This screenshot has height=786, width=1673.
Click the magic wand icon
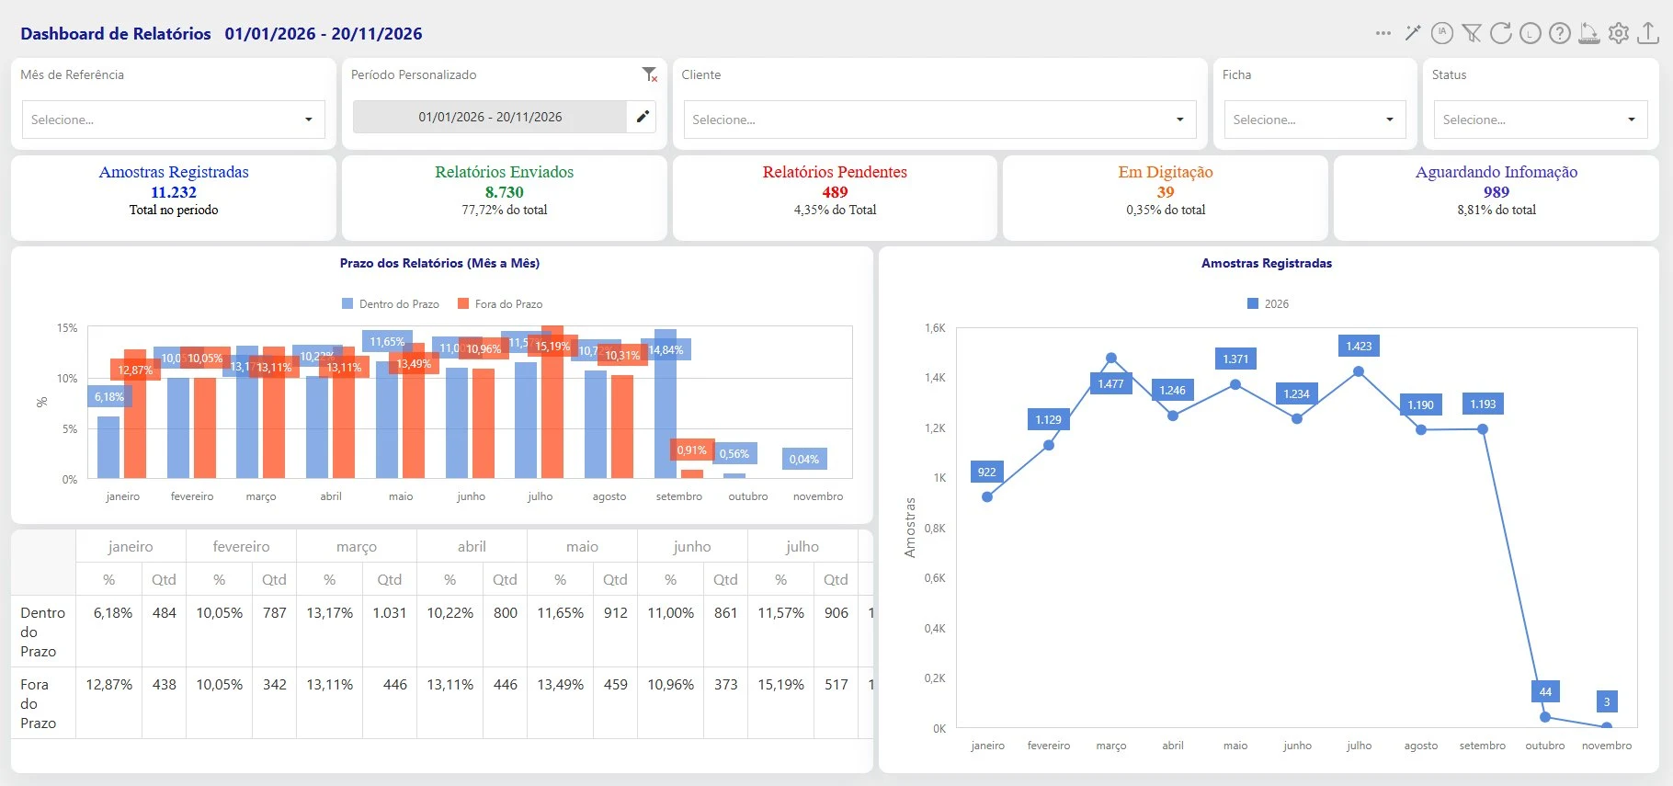1413,33
